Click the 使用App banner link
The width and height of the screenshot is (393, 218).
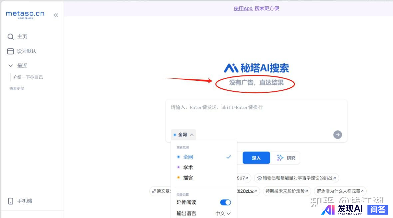point(256,8)
